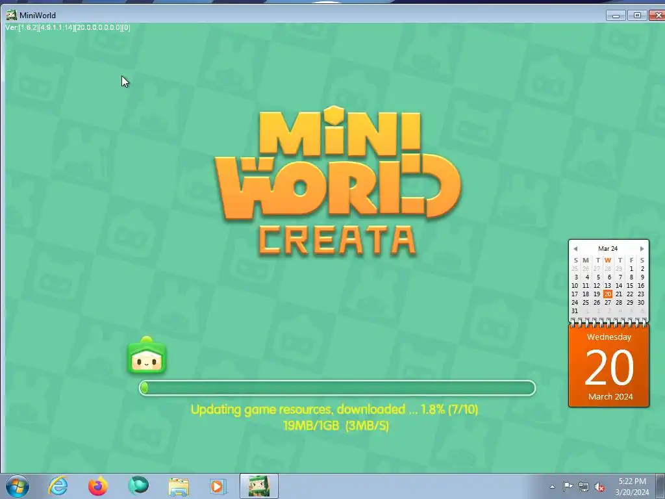Show hidden system tray icons

tap(552, 487)
